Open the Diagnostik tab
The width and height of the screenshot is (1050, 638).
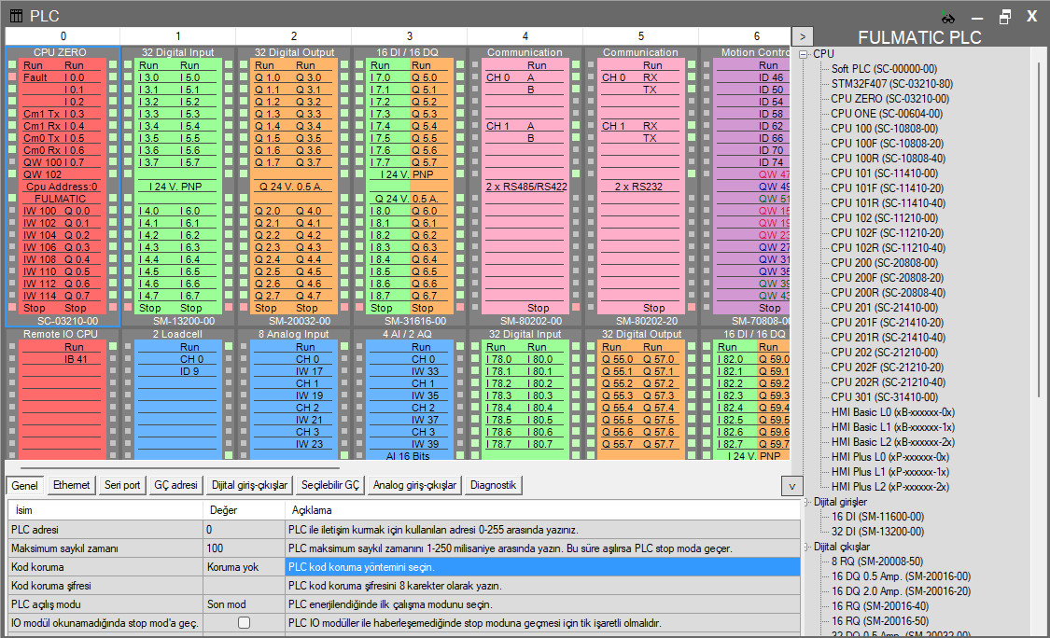click(494, 485)
